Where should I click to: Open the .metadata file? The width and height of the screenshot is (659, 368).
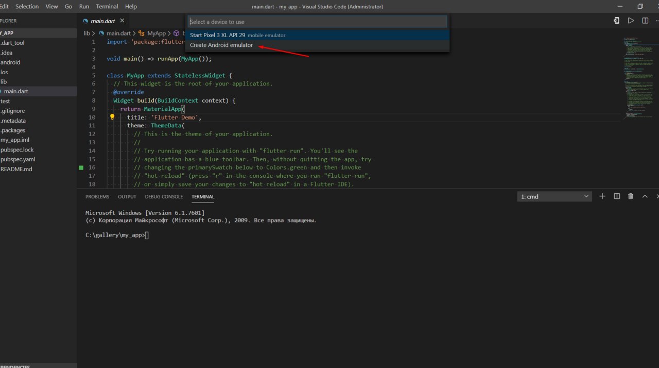pos(38,121)
